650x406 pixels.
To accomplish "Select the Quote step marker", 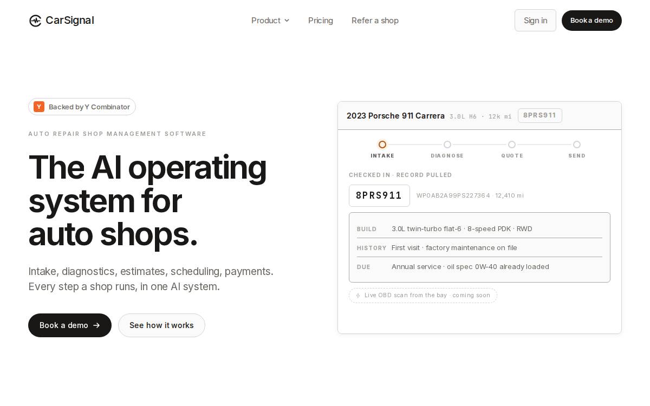I will tap(512, 145).
